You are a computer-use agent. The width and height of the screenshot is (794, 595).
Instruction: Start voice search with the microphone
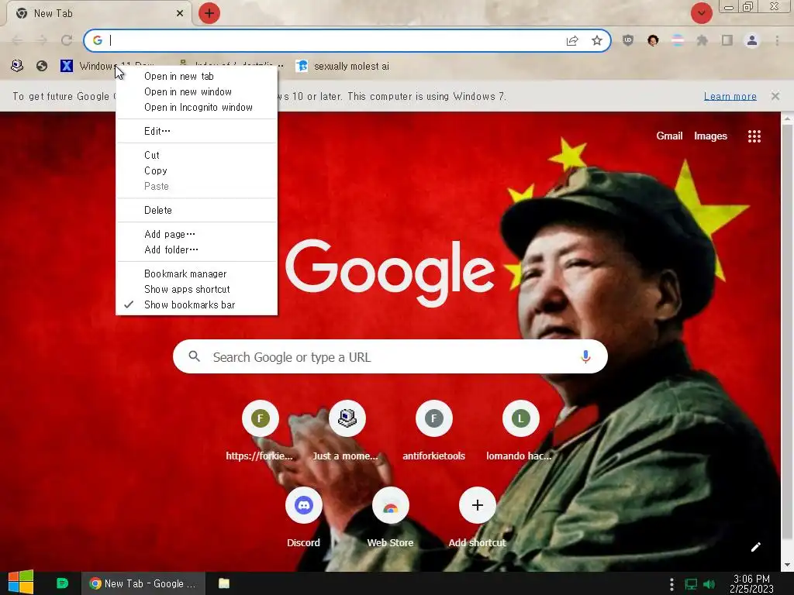(x=585, y=356)
